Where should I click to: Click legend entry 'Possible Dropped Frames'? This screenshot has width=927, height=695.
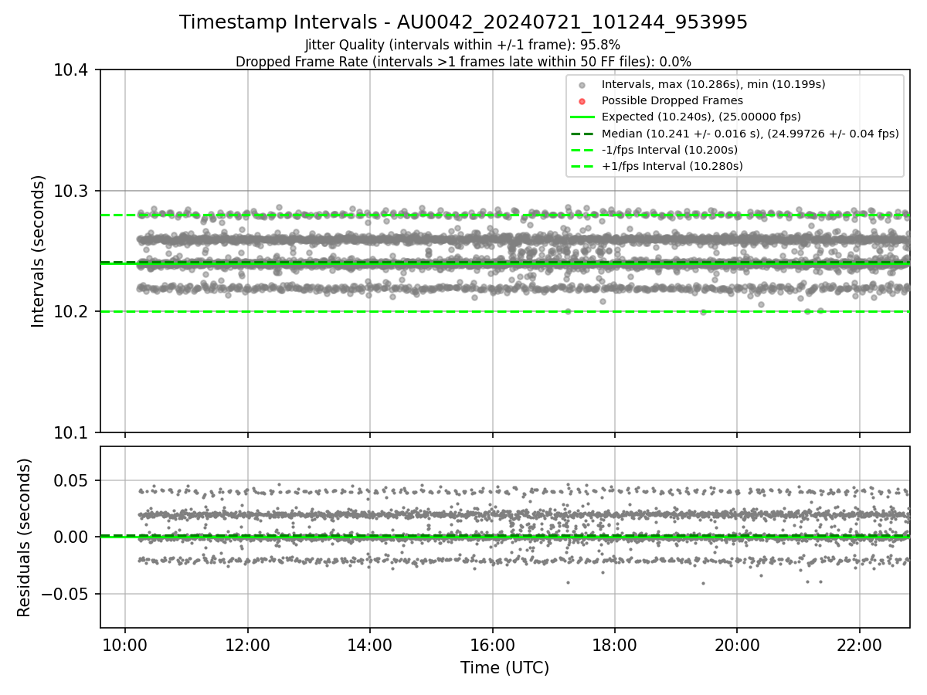tap(672, 100)
